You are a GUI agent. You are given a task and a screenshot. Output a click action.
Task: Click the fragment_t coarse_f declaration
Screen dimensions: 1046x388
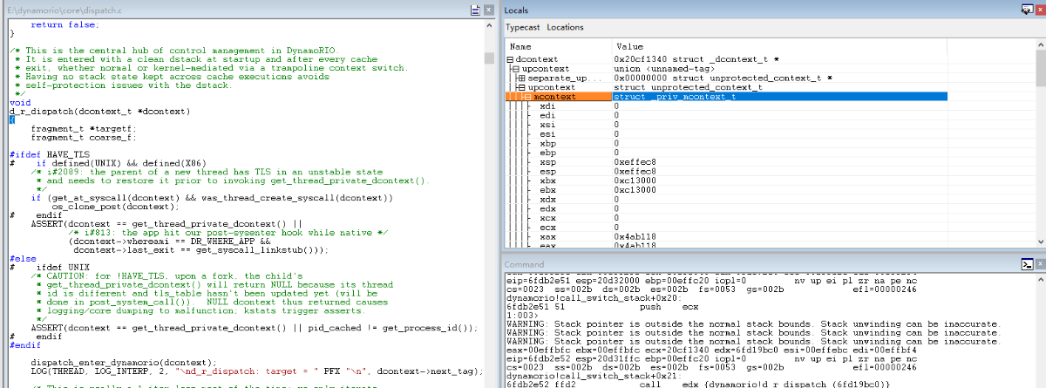tap(84, 137)
